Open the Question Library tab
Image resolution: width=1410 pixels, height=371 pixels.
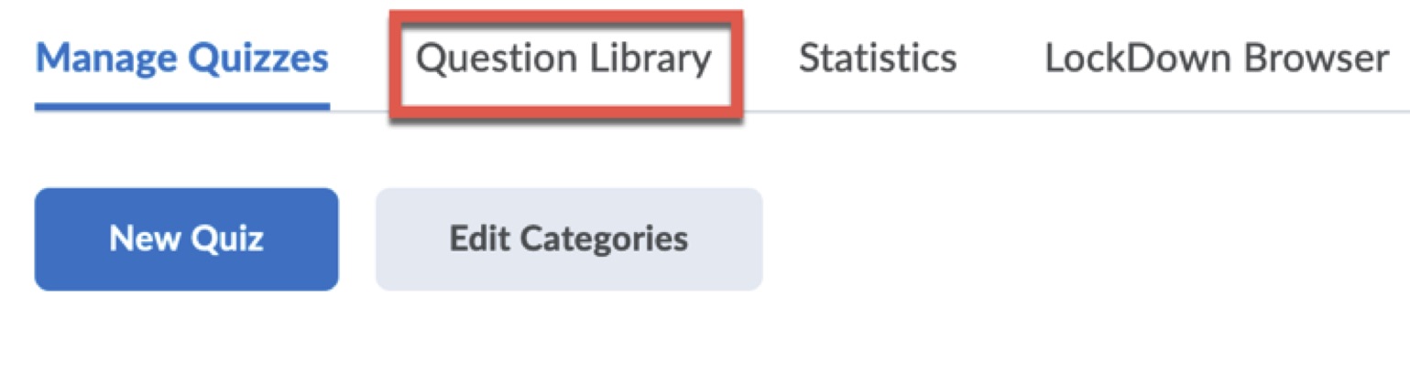(564, 59)
